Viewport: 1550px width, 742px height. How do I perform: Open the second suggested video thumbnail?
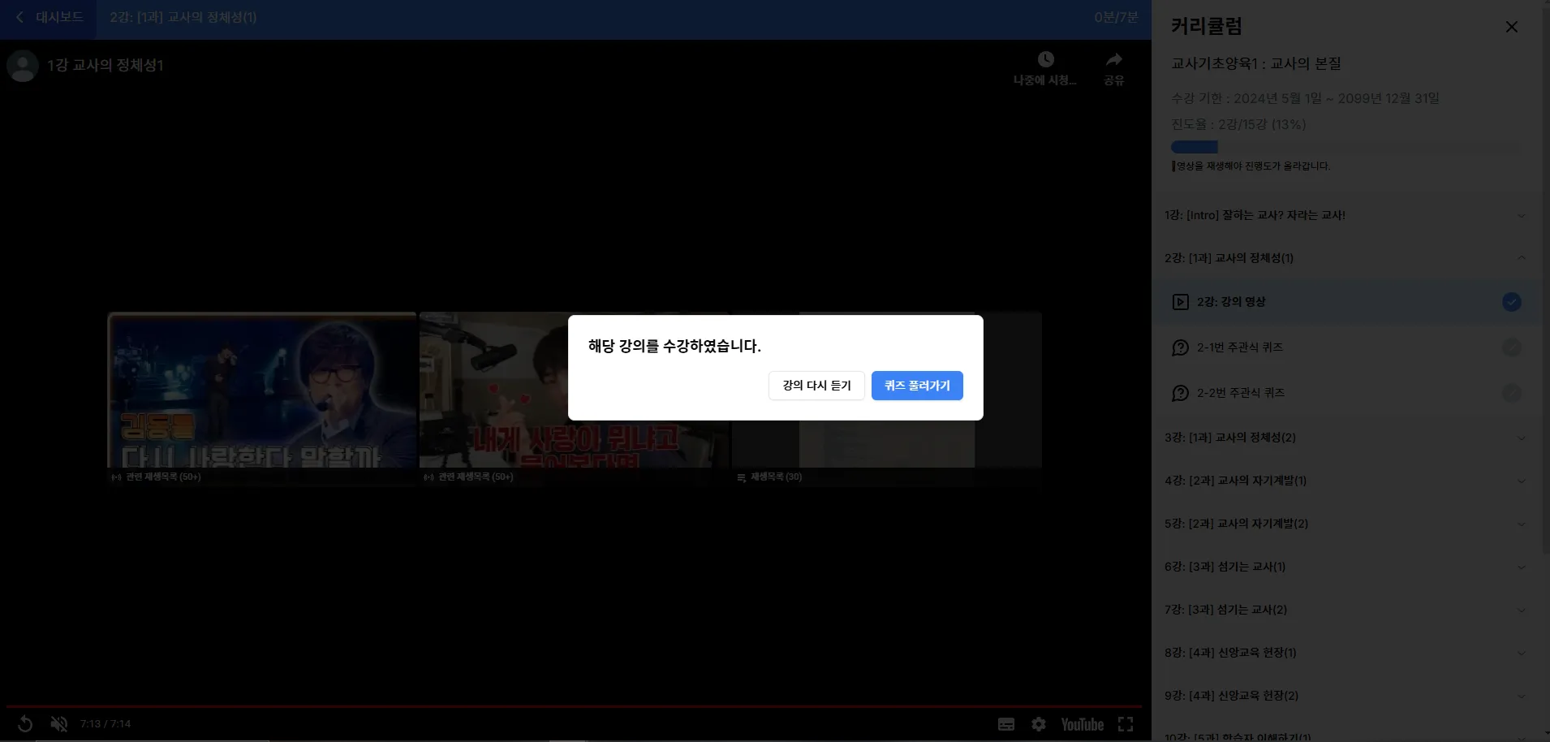tap(575, 398)
